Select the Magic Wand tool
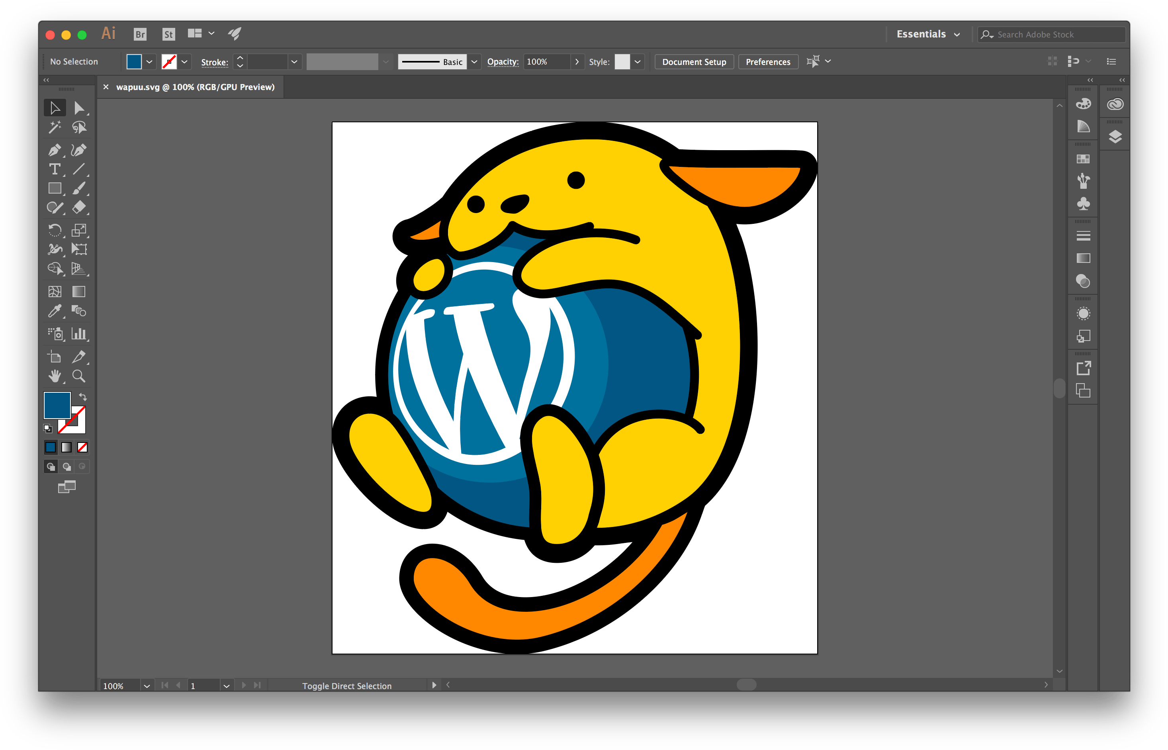This screenshot has height=750, width=1168. [x=55, y=127]
